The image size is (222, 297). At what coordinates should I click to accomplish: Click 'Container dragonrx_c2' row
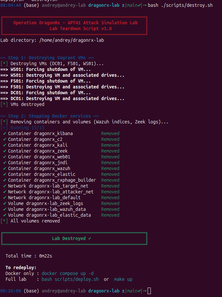click(x=61, y=139)
